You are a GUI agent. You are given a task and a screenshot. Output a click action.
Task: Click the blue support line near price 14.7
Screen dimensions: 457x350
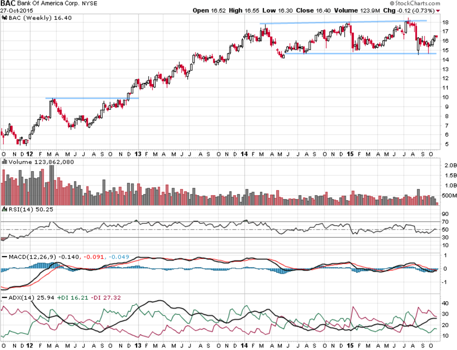(x=361, y=54)
